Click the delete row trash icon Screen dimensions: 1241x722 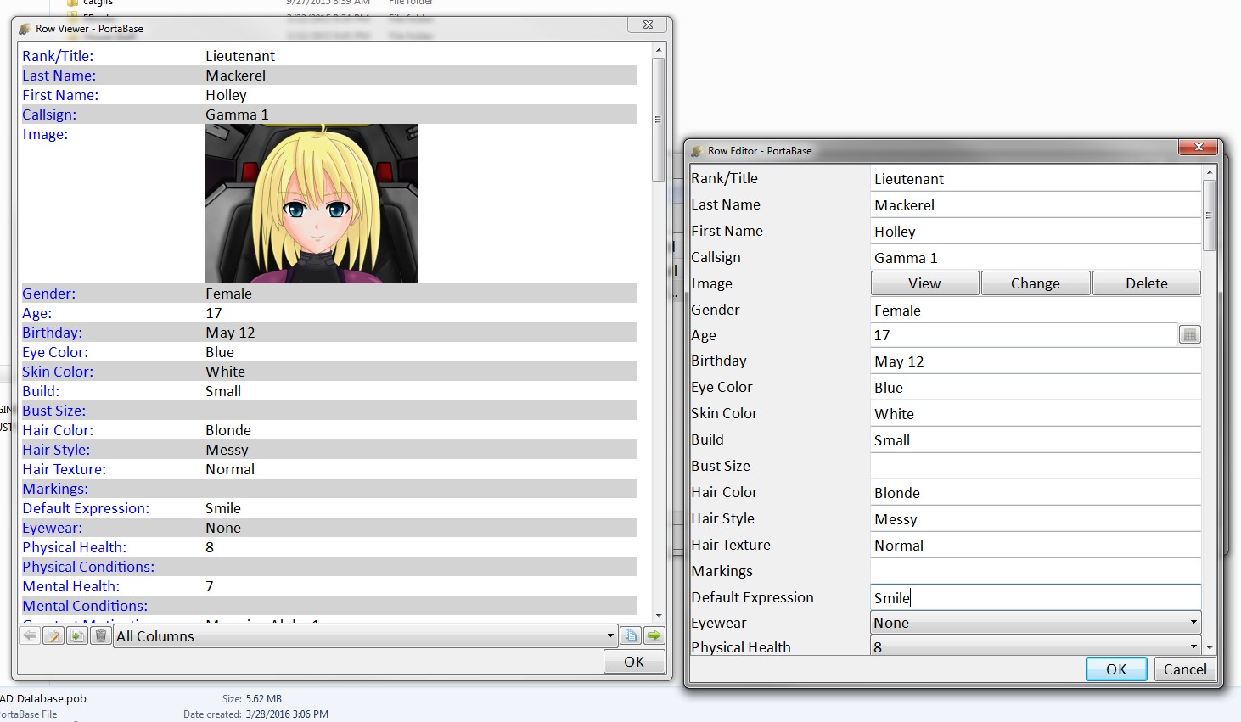[101, 635]
